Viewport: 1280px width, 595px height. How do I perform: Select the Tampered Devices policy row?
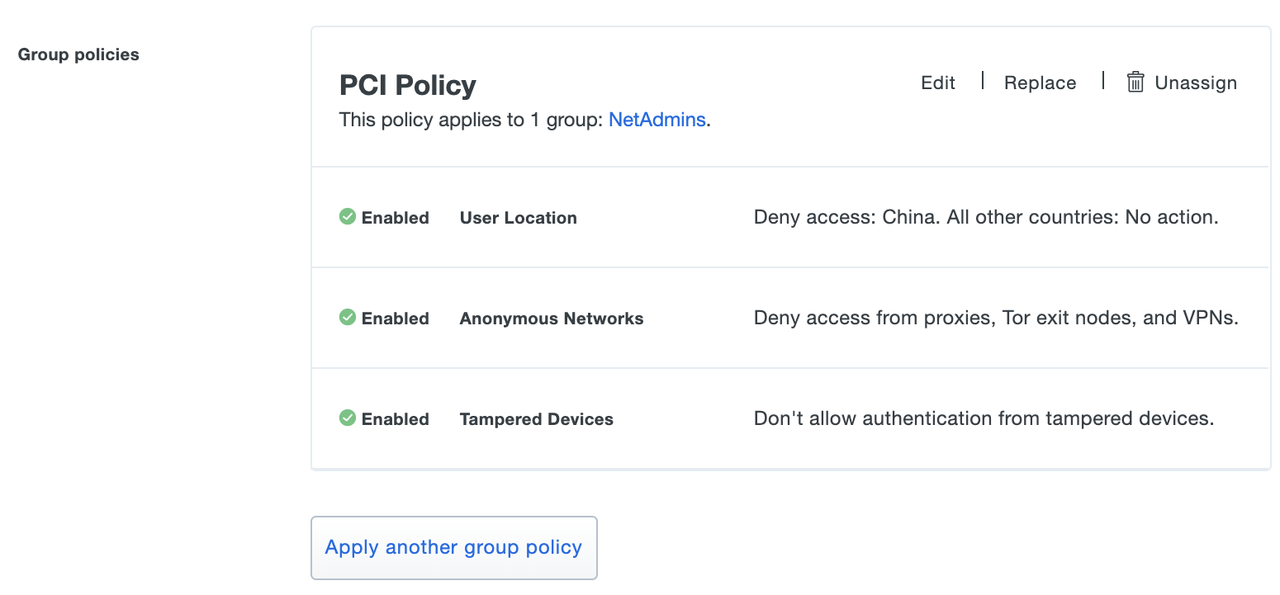pos(789,418)
